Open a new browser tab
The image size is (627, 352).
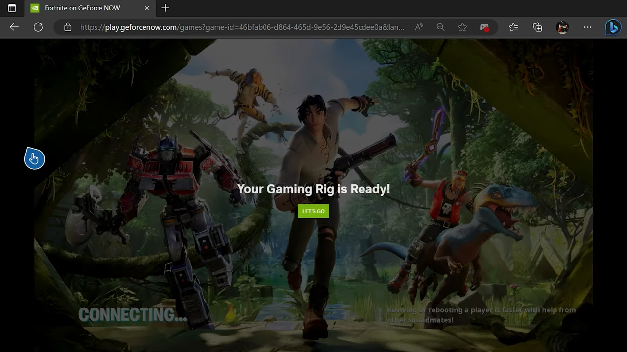[165, 8]
